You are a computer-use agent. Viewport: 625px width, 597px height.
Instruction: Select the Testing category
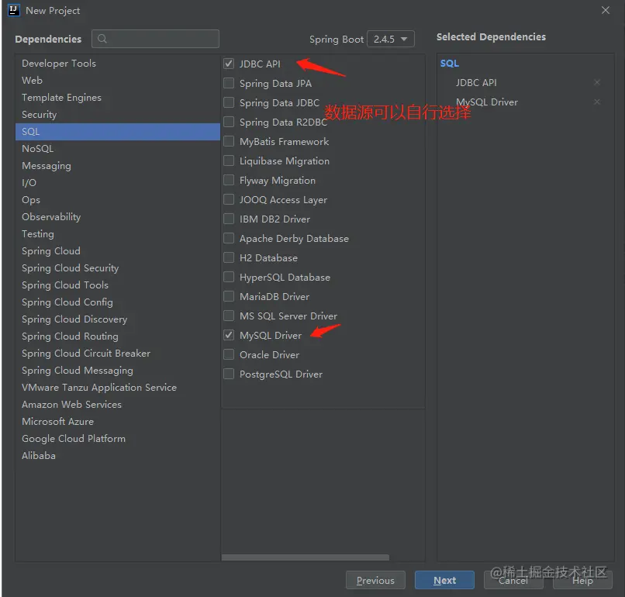point(118,234)
